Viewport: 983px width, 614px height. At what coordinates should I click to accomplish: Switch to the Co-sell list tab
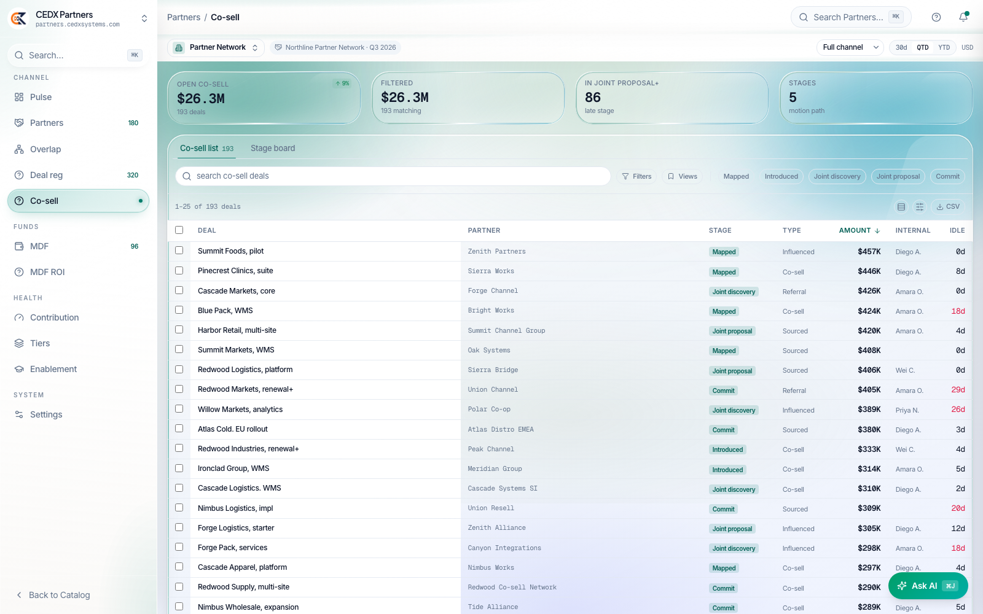(206, 148)
